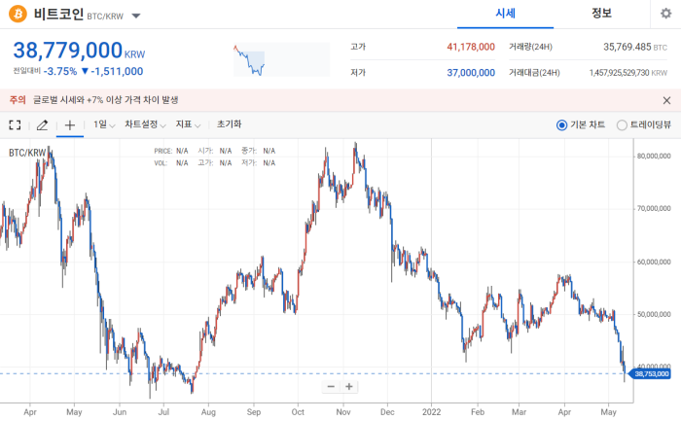681x421 pixels.
Task: Zoom in chart with plus button
Action: click(x=349, y=386)
